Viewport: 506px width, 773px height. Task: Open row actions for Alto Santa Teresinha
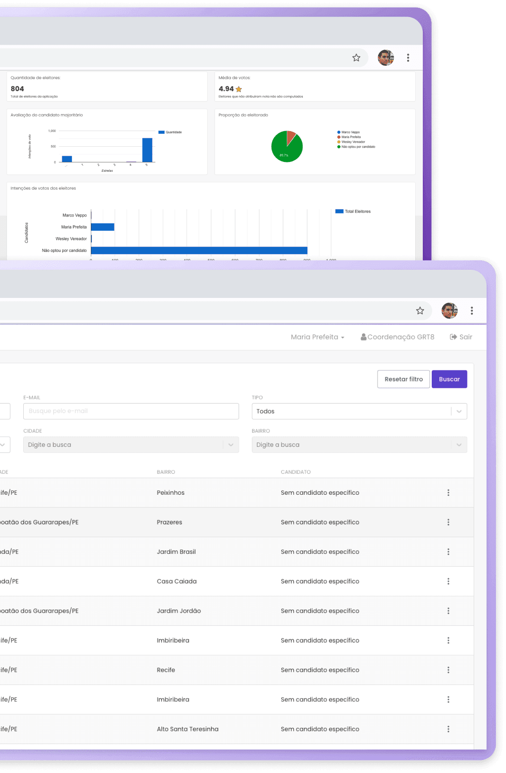click(x=448, y=729)
